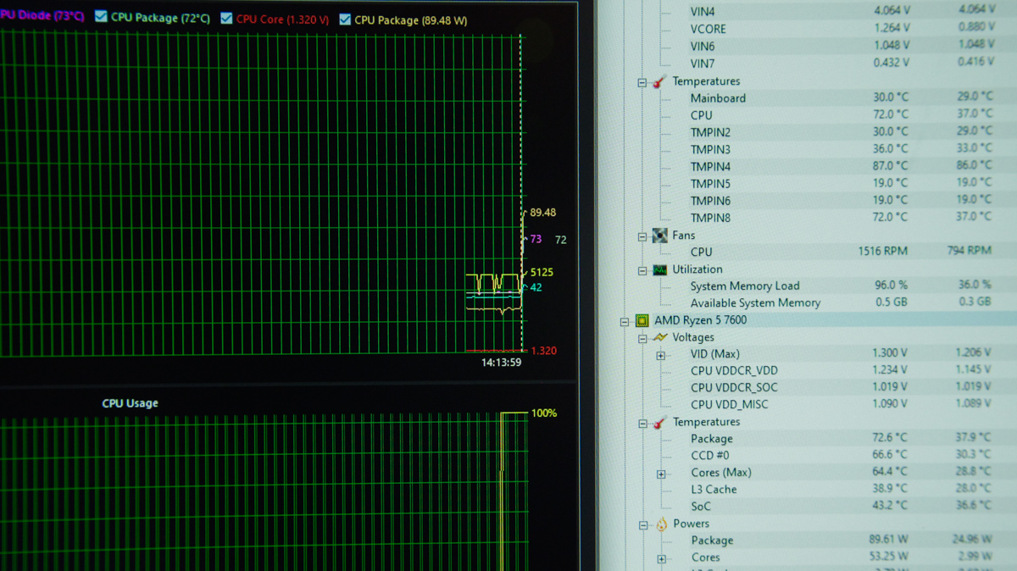Collapse the Ryzen Voltages group
1017x571 pixels.
click(642, 338)
